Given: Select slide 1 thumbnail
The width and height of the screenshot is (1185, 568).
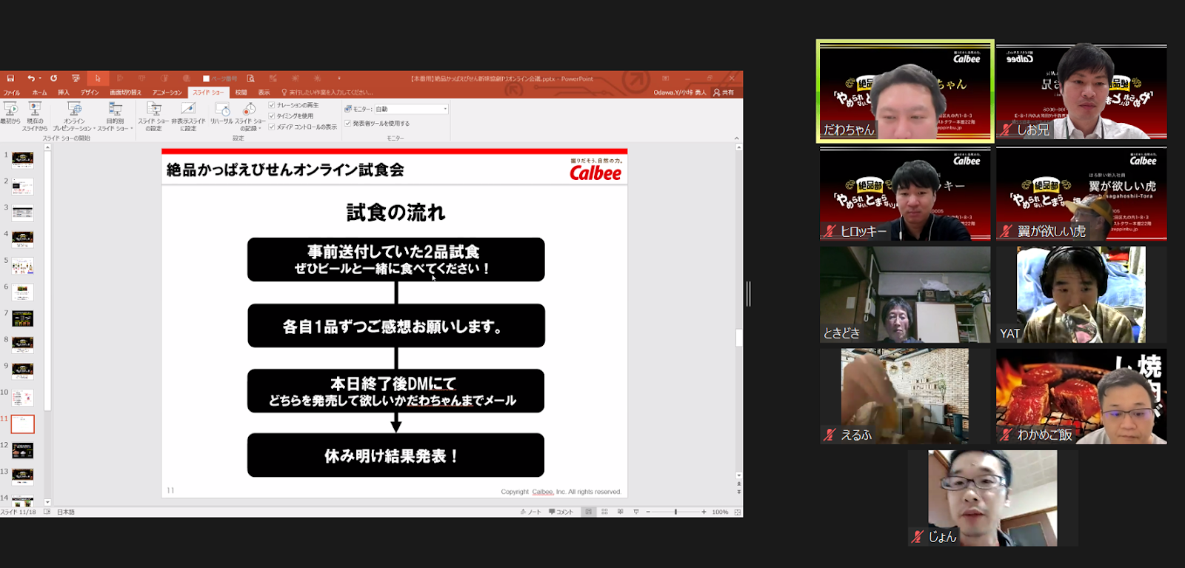Looking at the screenshot, I should (22, 159).
